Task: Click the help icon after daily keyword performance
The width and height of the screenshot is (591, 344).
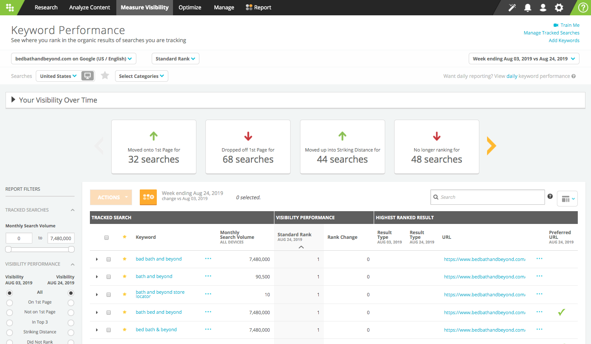Action: coord(574,76)
